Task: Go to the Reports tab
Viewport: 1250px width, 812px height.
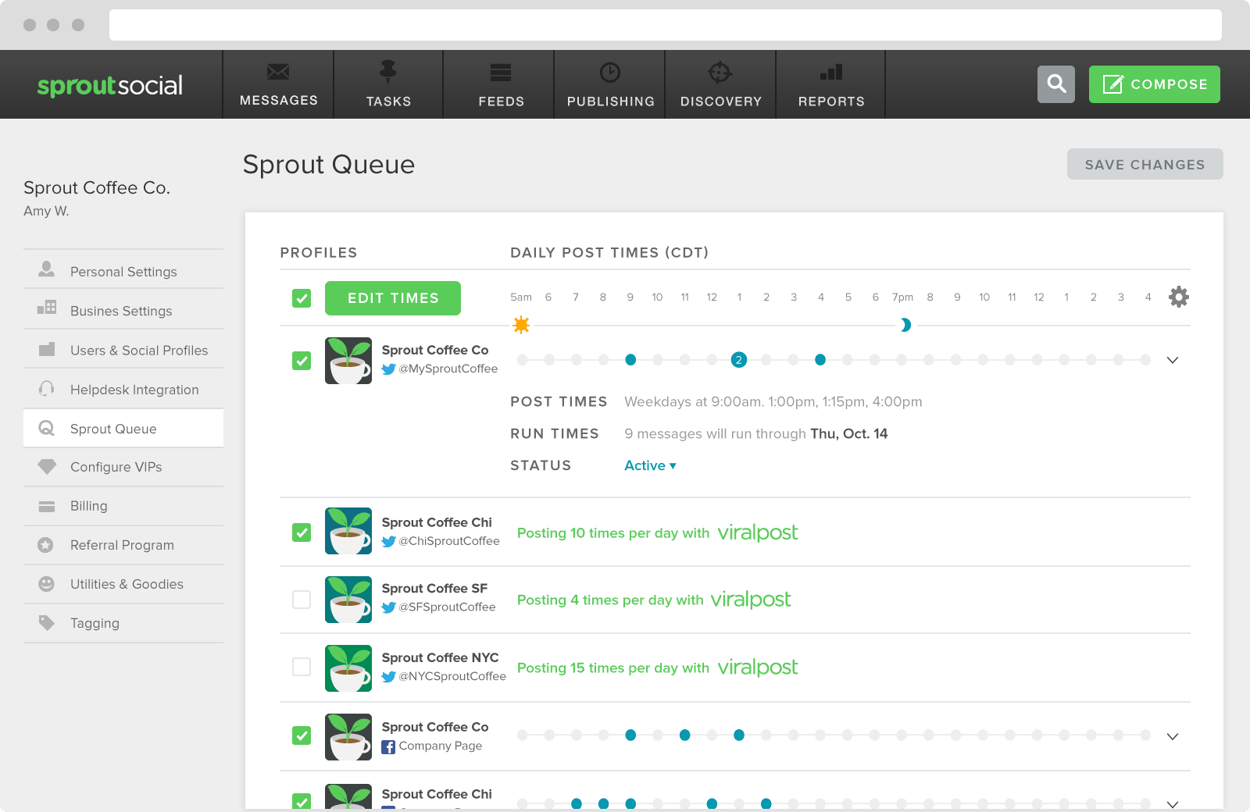Action: 831,84
